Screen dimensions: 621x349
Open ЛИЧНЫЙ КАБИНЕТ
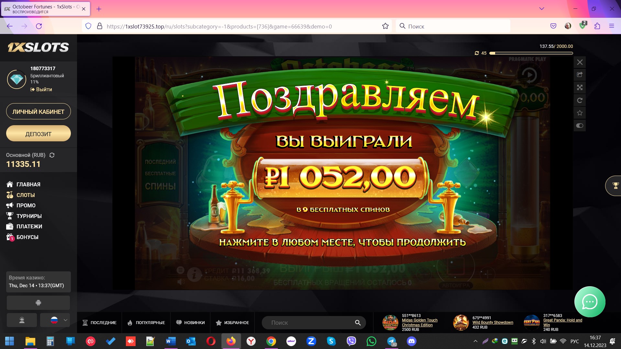[39, 112]
